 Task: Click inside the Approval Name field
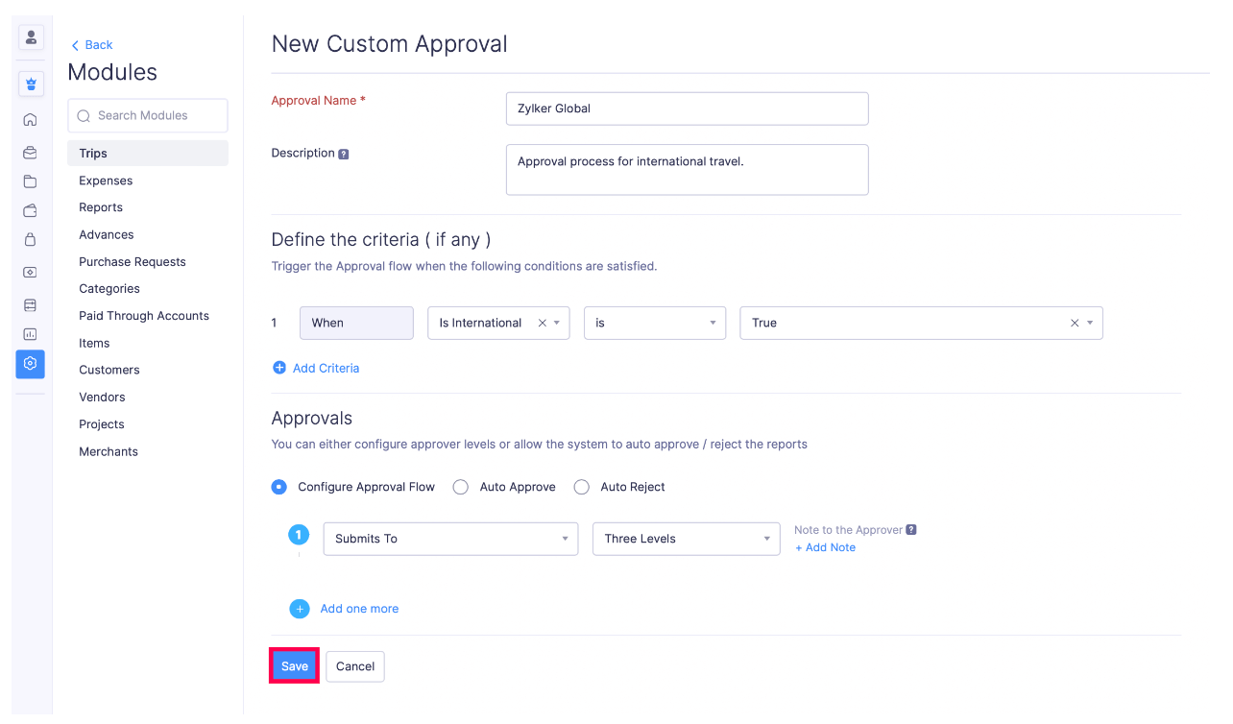pos(687,109)
